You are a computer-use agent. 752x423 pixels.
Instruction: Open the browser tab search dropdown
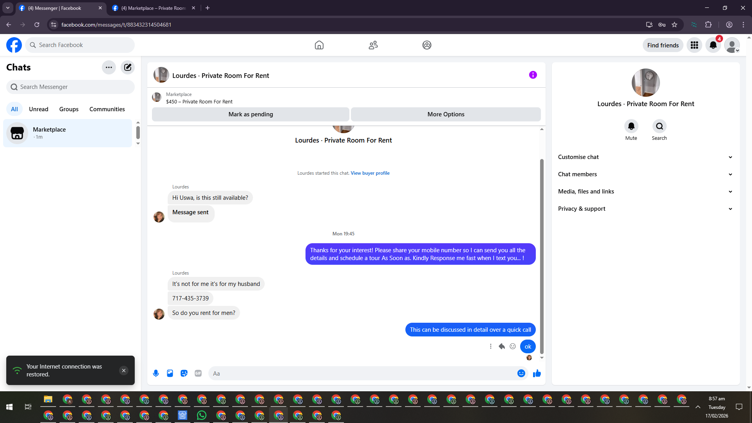point(8,8)
